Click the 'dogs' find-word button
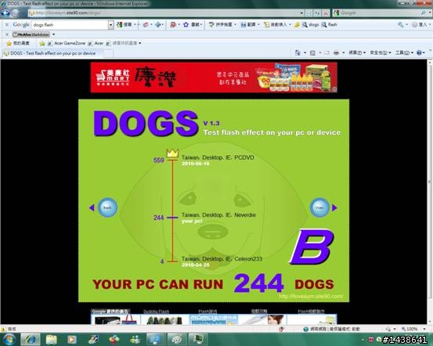Viewport: 433px width, 346px height. coord(310,24)
